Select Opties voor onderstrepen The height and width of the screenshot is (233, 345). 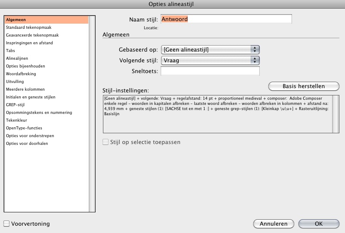click(x=47, y=136)
